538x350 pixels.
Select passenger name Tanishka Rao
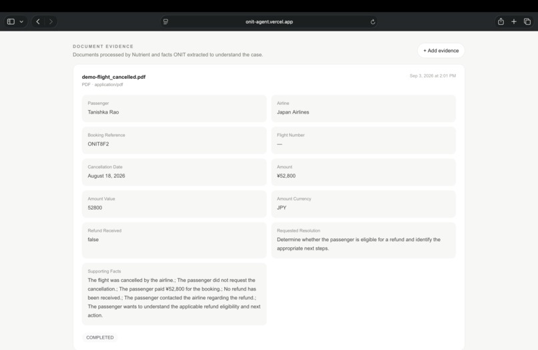pyautogui.click(x=103, y=112)
